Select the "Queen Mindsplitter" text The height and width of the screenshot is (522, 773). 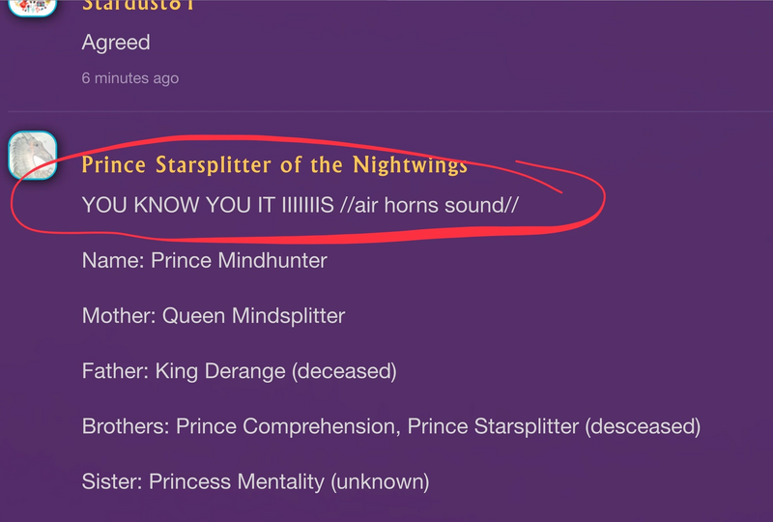coord(253,315)
